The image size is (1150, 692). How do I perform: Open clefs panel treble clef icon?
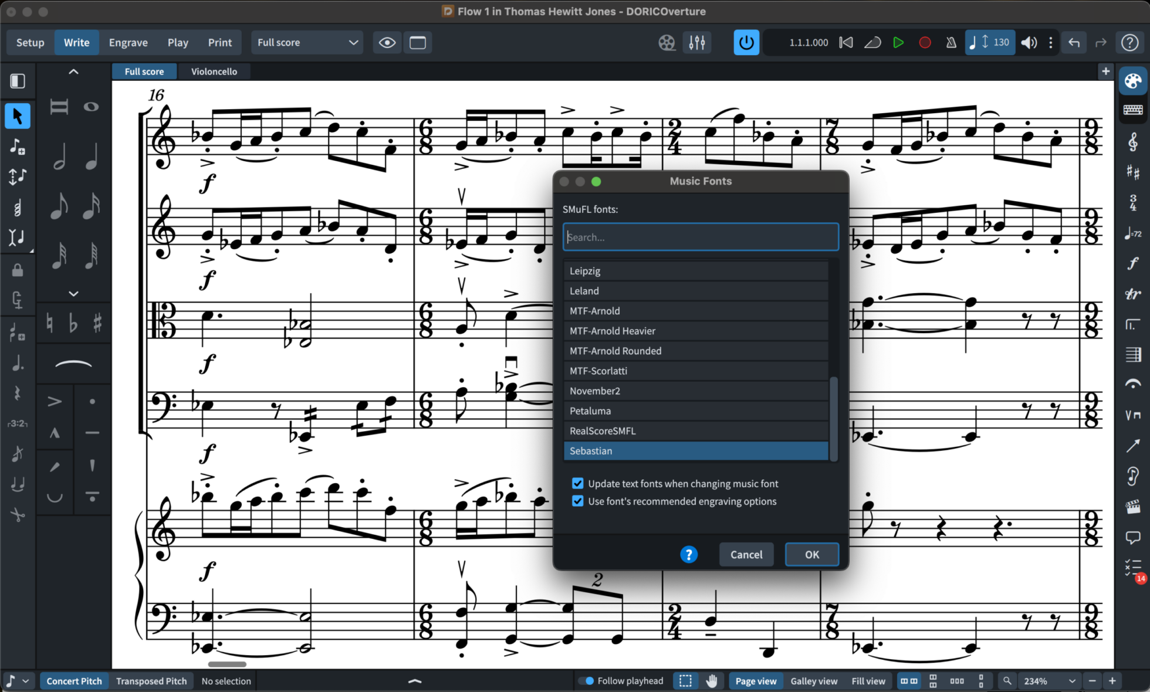click(1132, 141)
